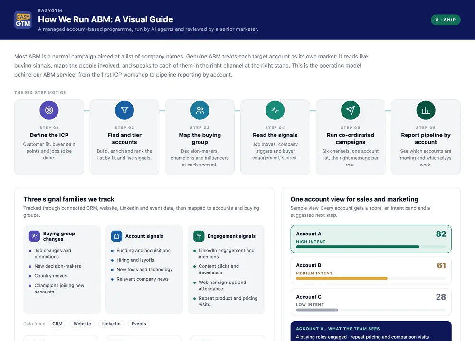
Task: Click the 'Map the buying group' step title
Action: coord(199,139)
